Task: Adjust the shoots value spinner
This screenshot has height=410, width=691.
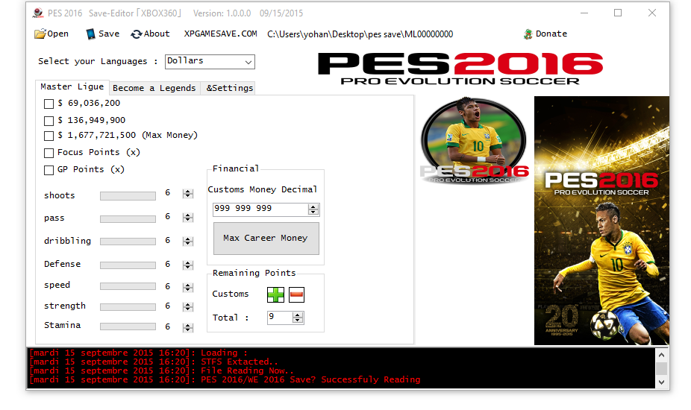Action: point(187,195)
